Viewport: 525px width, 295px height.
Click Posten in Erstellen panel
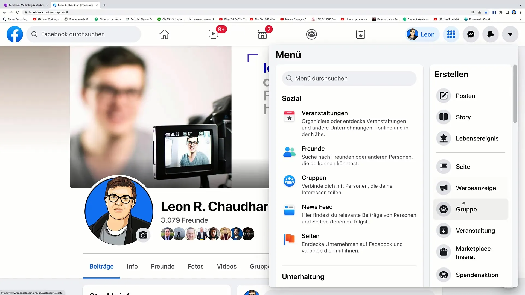(465, 95)
